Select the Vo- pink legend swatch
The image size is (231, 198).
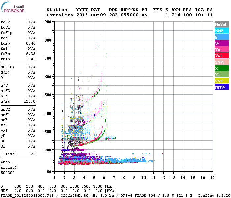pyautogui.click(x=222, y=49)
